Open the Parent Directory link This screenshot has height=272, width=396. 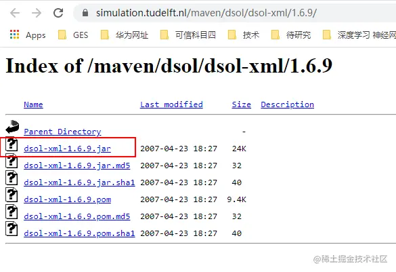click(62, 132)
